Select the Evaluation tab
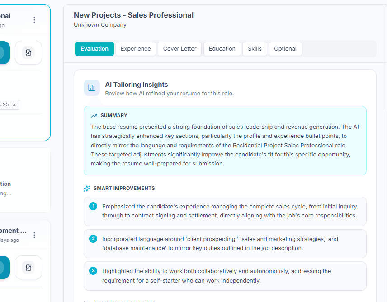 coord(94,49)
